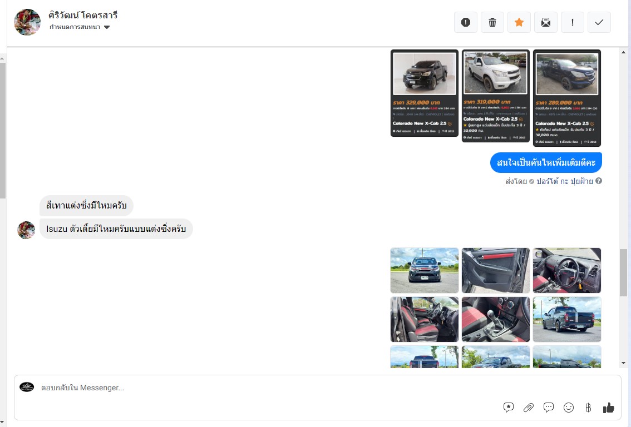Mark conversation done with checkmark icon
631x427 pixels.
coord(599,22)
